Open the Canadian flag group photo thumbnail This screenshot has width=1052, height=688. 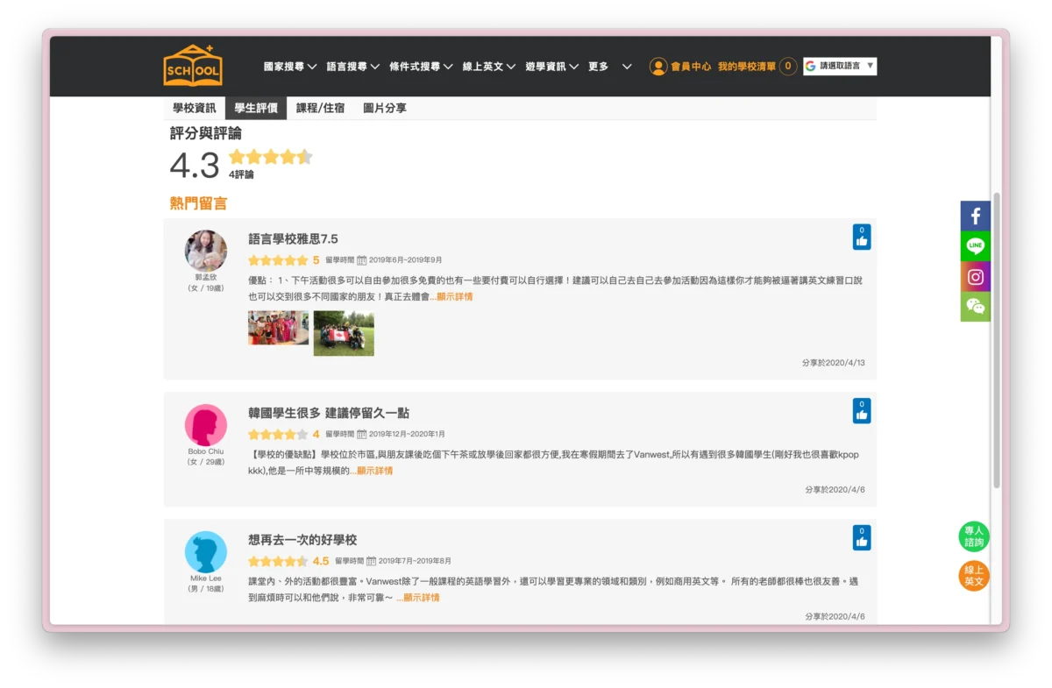(344, 333)
